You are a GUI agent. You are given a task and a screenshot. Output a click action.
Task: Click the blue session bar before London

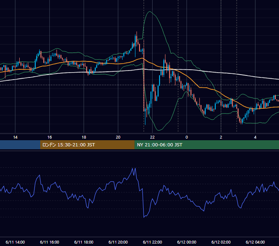pyautogui.click(x=20, y=145)
